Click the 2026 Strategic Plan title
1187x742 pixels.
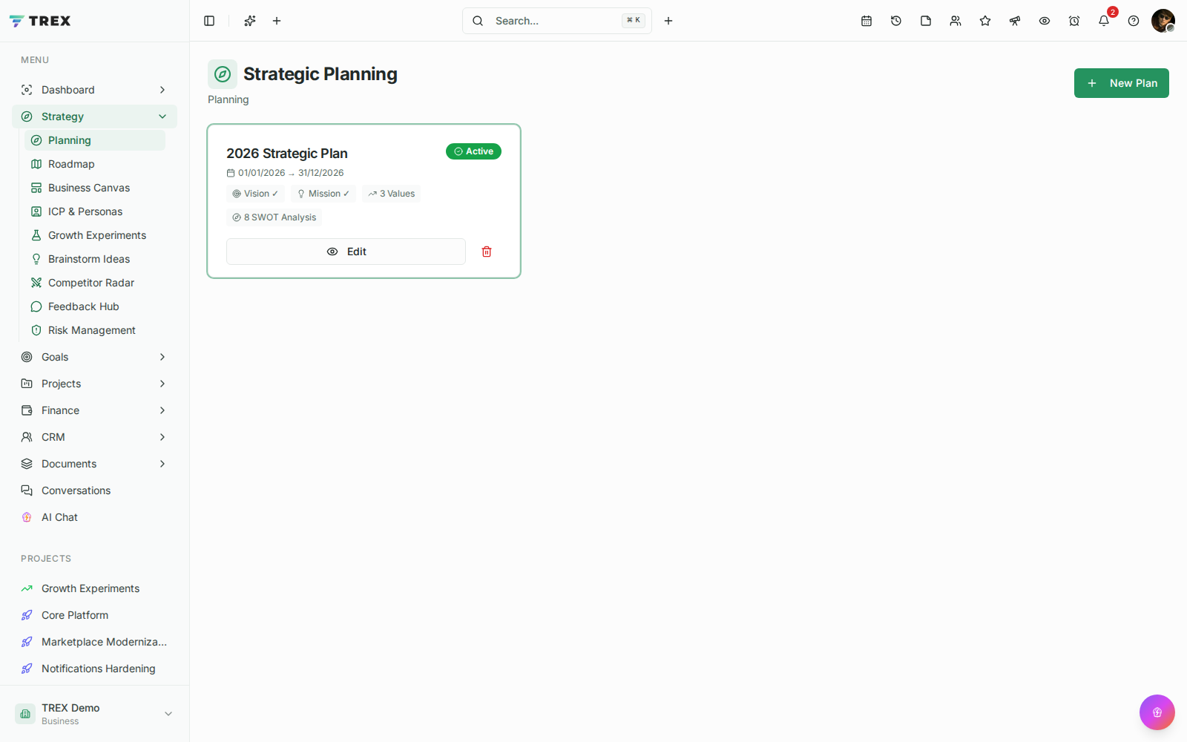(287, 154)
